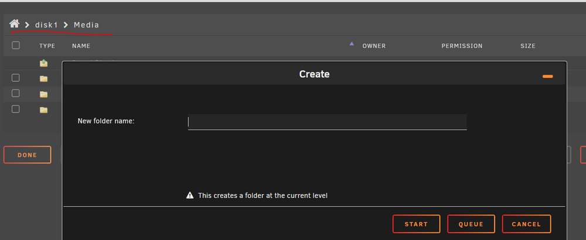
Task: Check the second folder row checkbox
Action: pos(16,93)
